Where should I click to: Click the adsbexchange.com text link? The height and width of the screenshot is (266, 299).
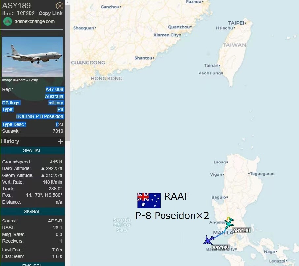point(35,21)
